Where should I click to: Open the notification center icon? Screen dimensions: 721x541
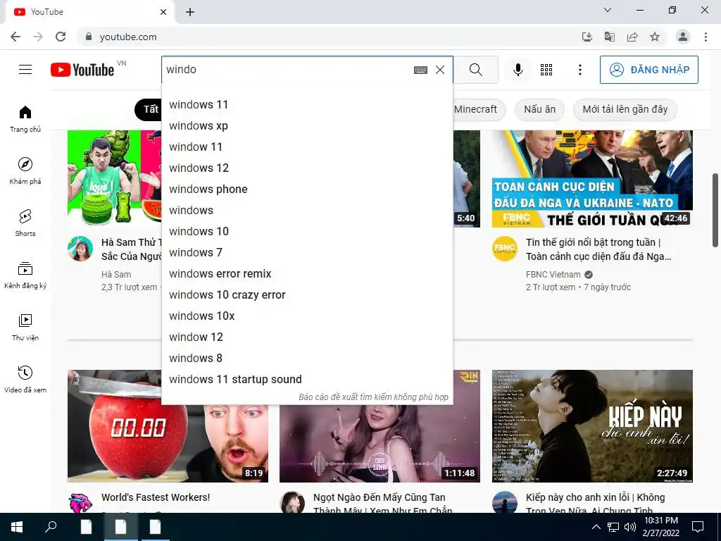[698, 527]
